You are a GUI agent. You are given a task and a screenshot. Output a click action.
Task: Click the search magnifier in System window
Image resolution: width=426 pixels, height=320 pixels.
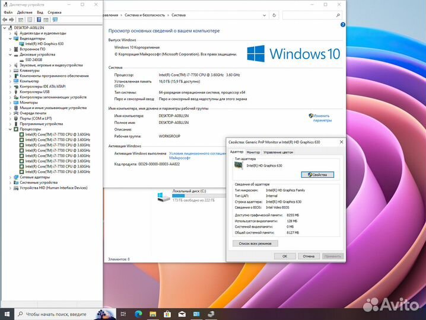click(x=338, y=15)
